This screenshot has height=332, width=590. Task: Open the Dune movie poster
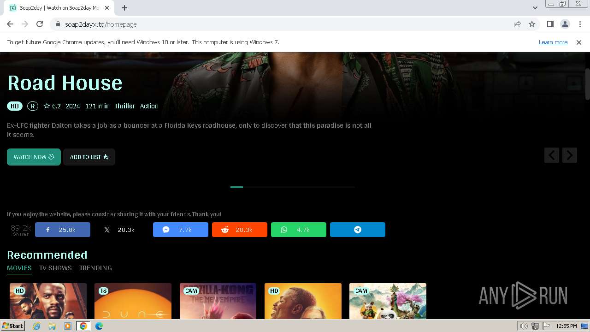(133, 301)
